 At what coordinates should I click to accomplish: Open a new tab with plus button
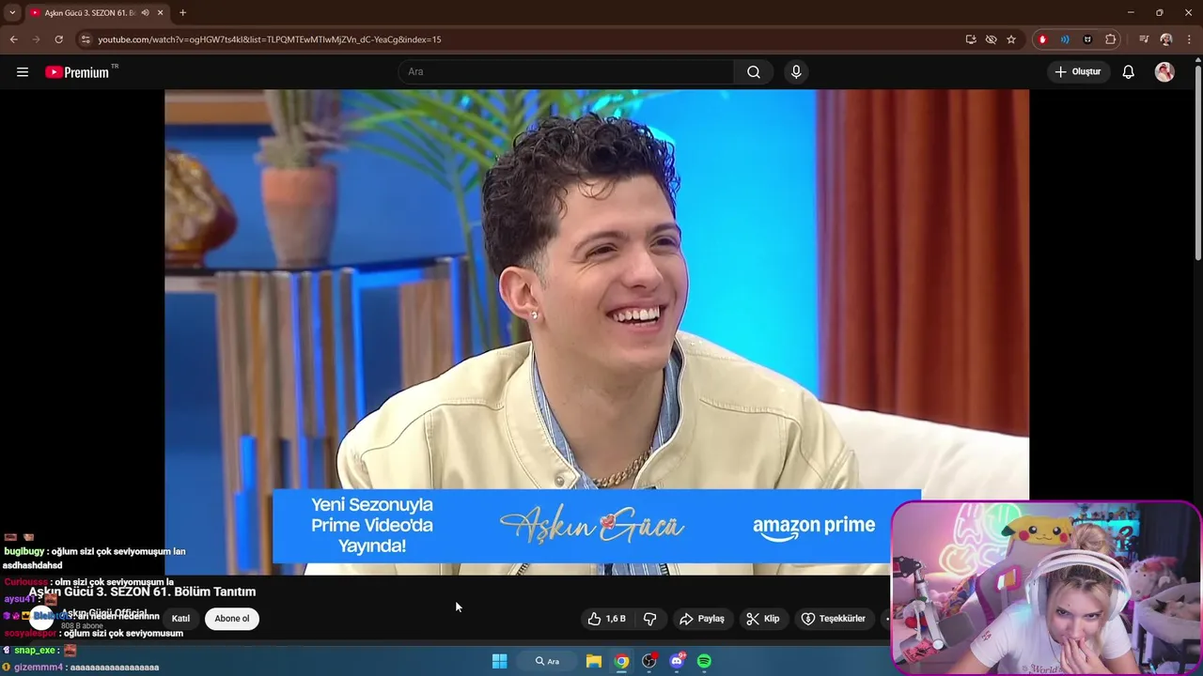point(182,13)
